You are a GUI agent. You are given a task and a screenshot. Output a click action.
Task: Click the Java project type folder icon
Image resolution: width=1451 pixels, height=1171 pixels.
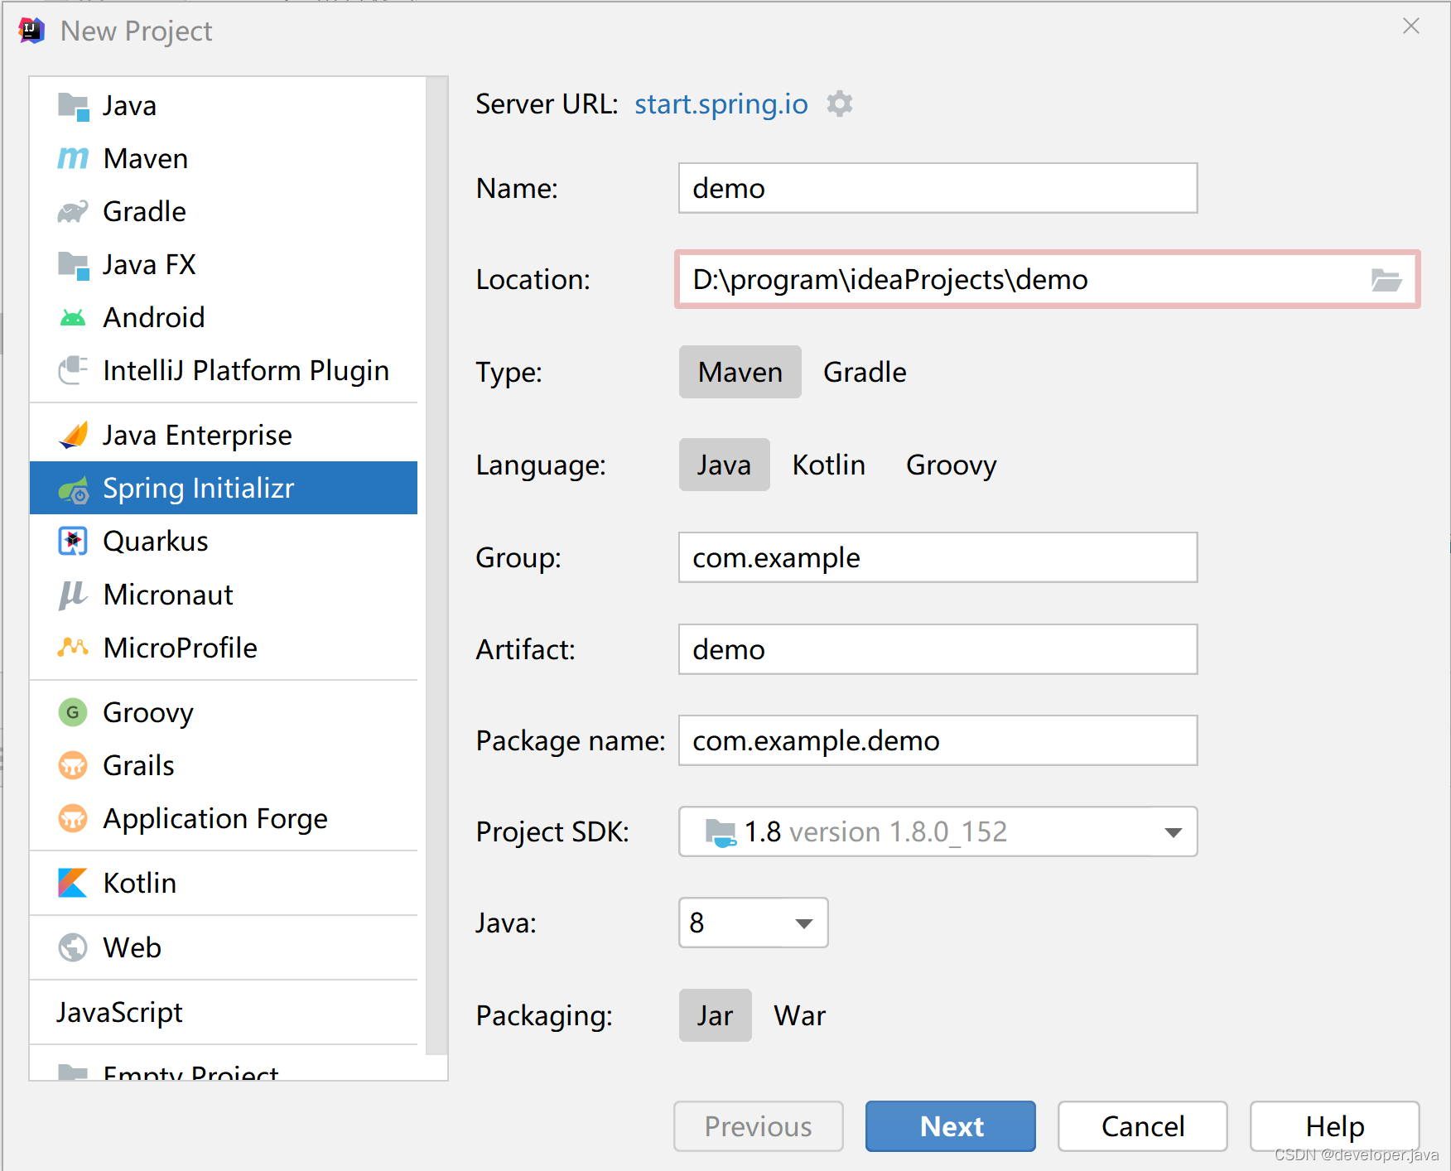pyautogui.click(x=73, y=106)
